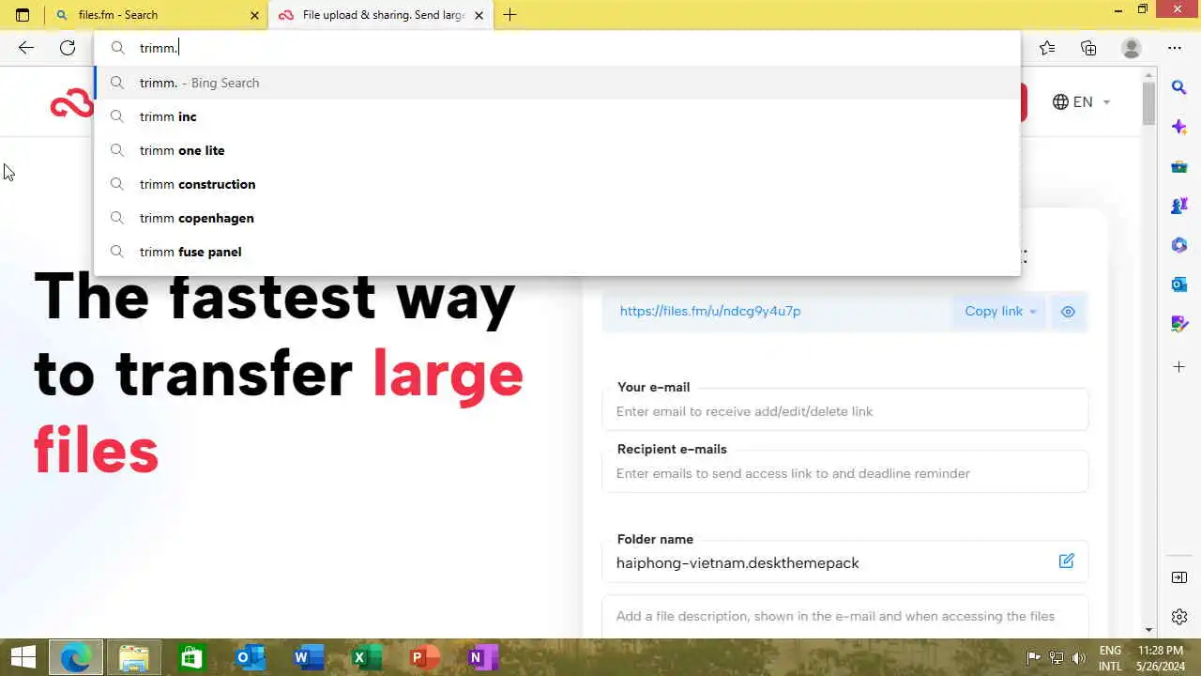Launch Excel from the taskbar
This screenshot has width=1201, height=676.
coord(366,657)
